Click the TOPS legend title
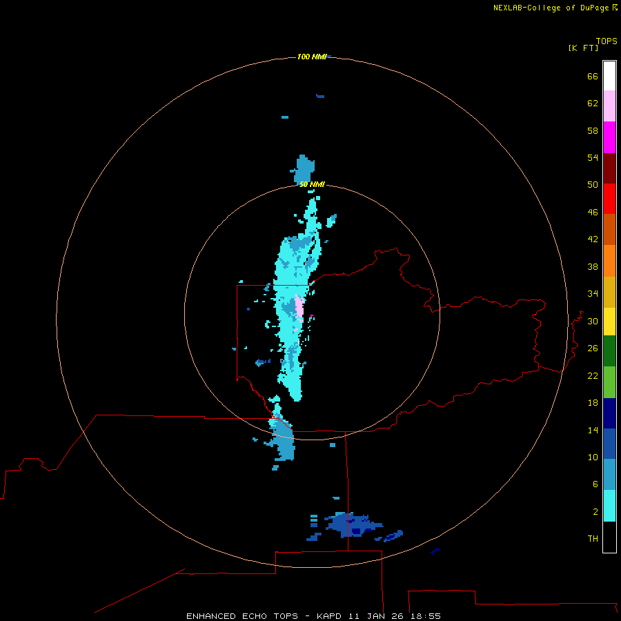This screenshot has width=621, height=621. point(607,41)
